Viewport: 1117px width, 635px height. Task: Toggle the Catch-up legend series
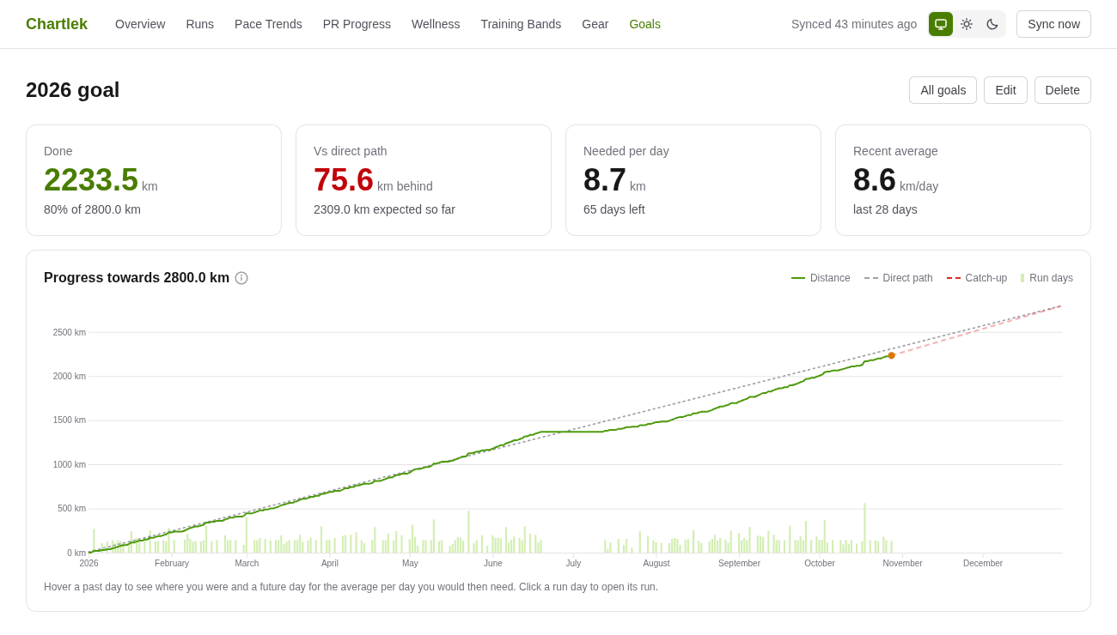click(977, 278)
